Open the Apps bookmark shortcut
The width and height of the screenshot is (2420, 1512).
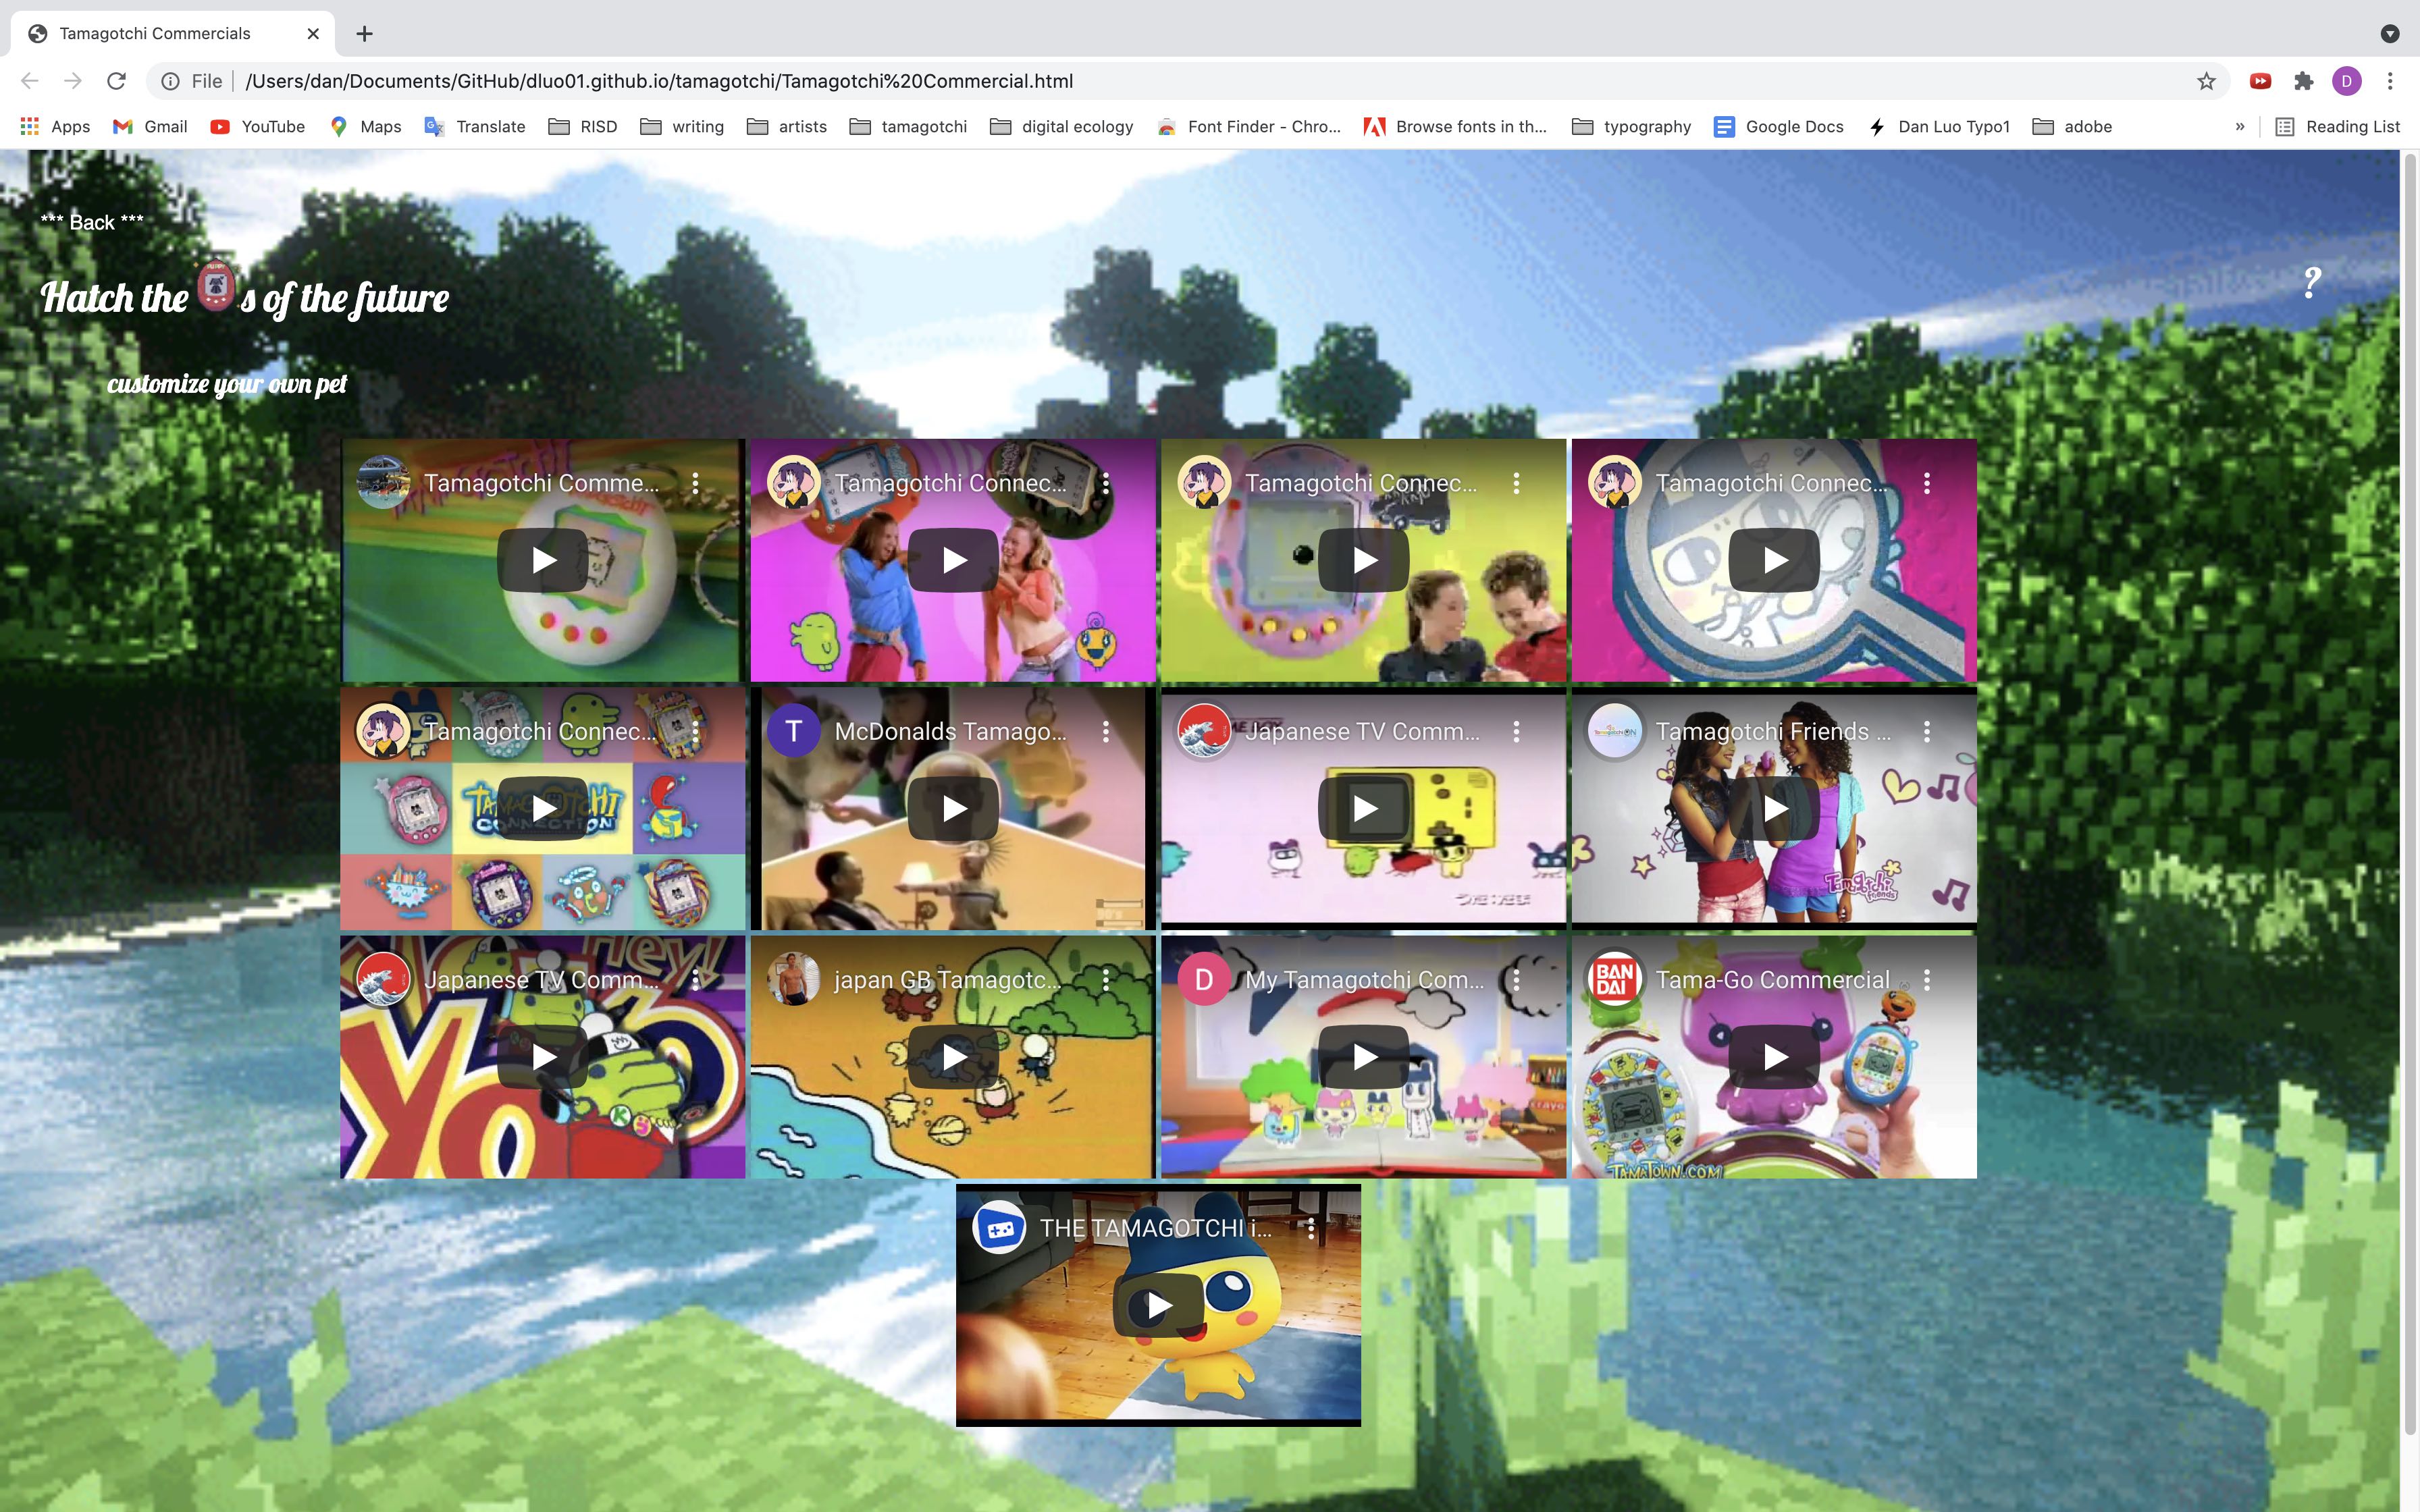pos(55,127)
